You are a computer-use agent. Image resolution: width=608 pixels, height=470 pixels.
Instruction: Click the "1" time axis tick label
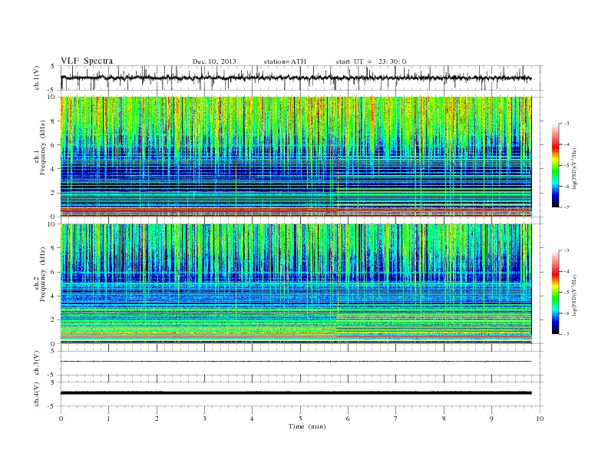coord(108,419)
